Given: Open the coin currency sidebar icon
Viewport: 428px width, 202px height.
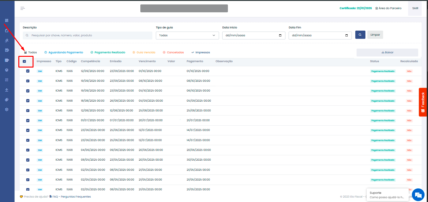Looking at the screenshot, I should pos(7,100).
